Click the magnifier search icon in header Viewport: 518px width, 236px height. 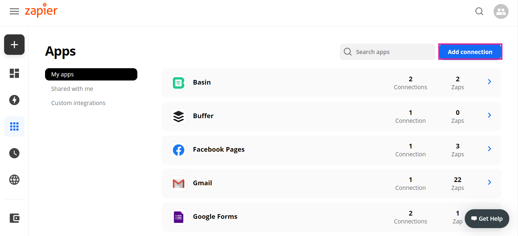479,11
